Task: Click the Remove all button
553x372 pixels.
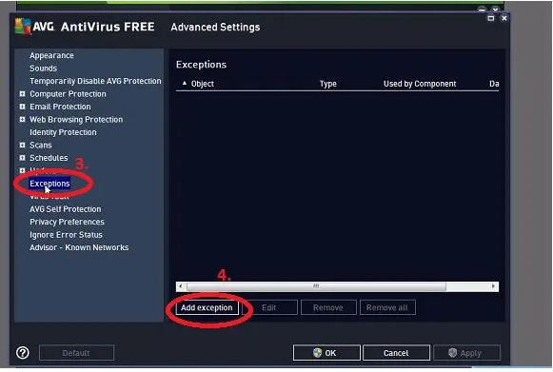Action: [x=387, y=307]
